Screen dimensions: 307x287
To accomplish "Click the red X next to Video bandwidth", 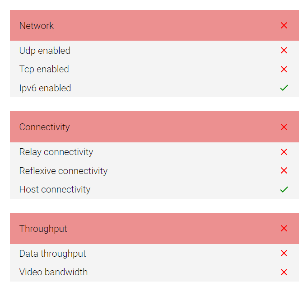I will pos(284,272).
